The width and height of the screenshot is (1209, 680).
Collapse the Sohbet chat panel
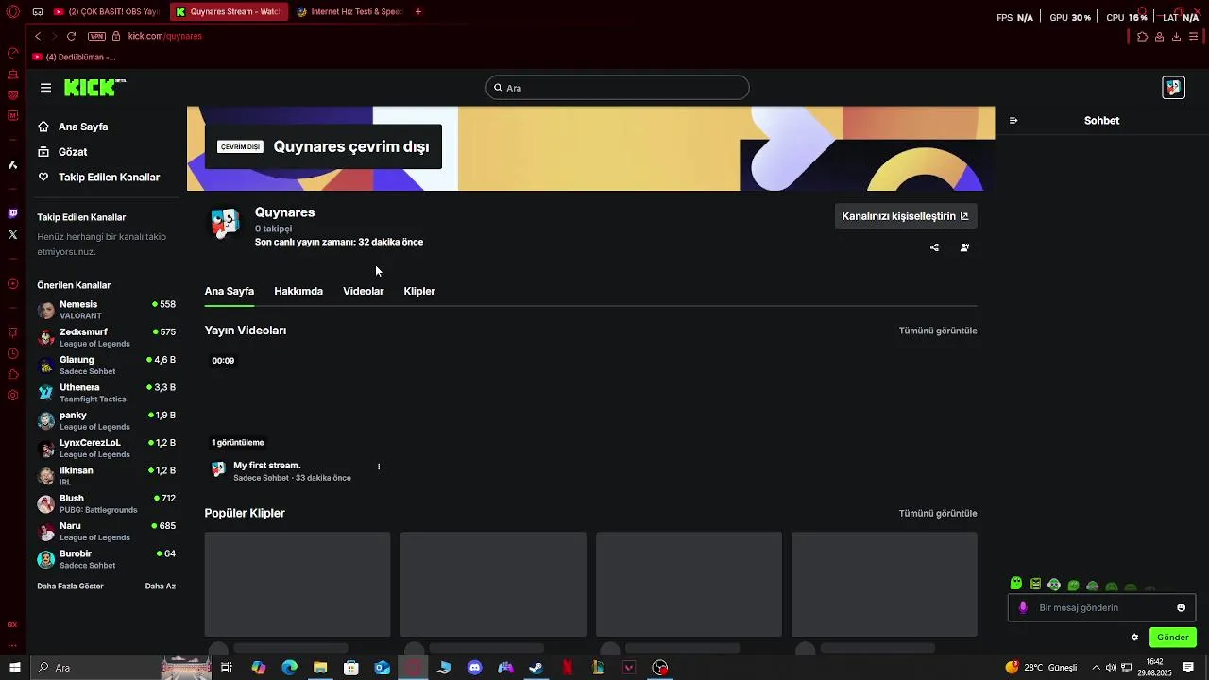coord(1013,121)
